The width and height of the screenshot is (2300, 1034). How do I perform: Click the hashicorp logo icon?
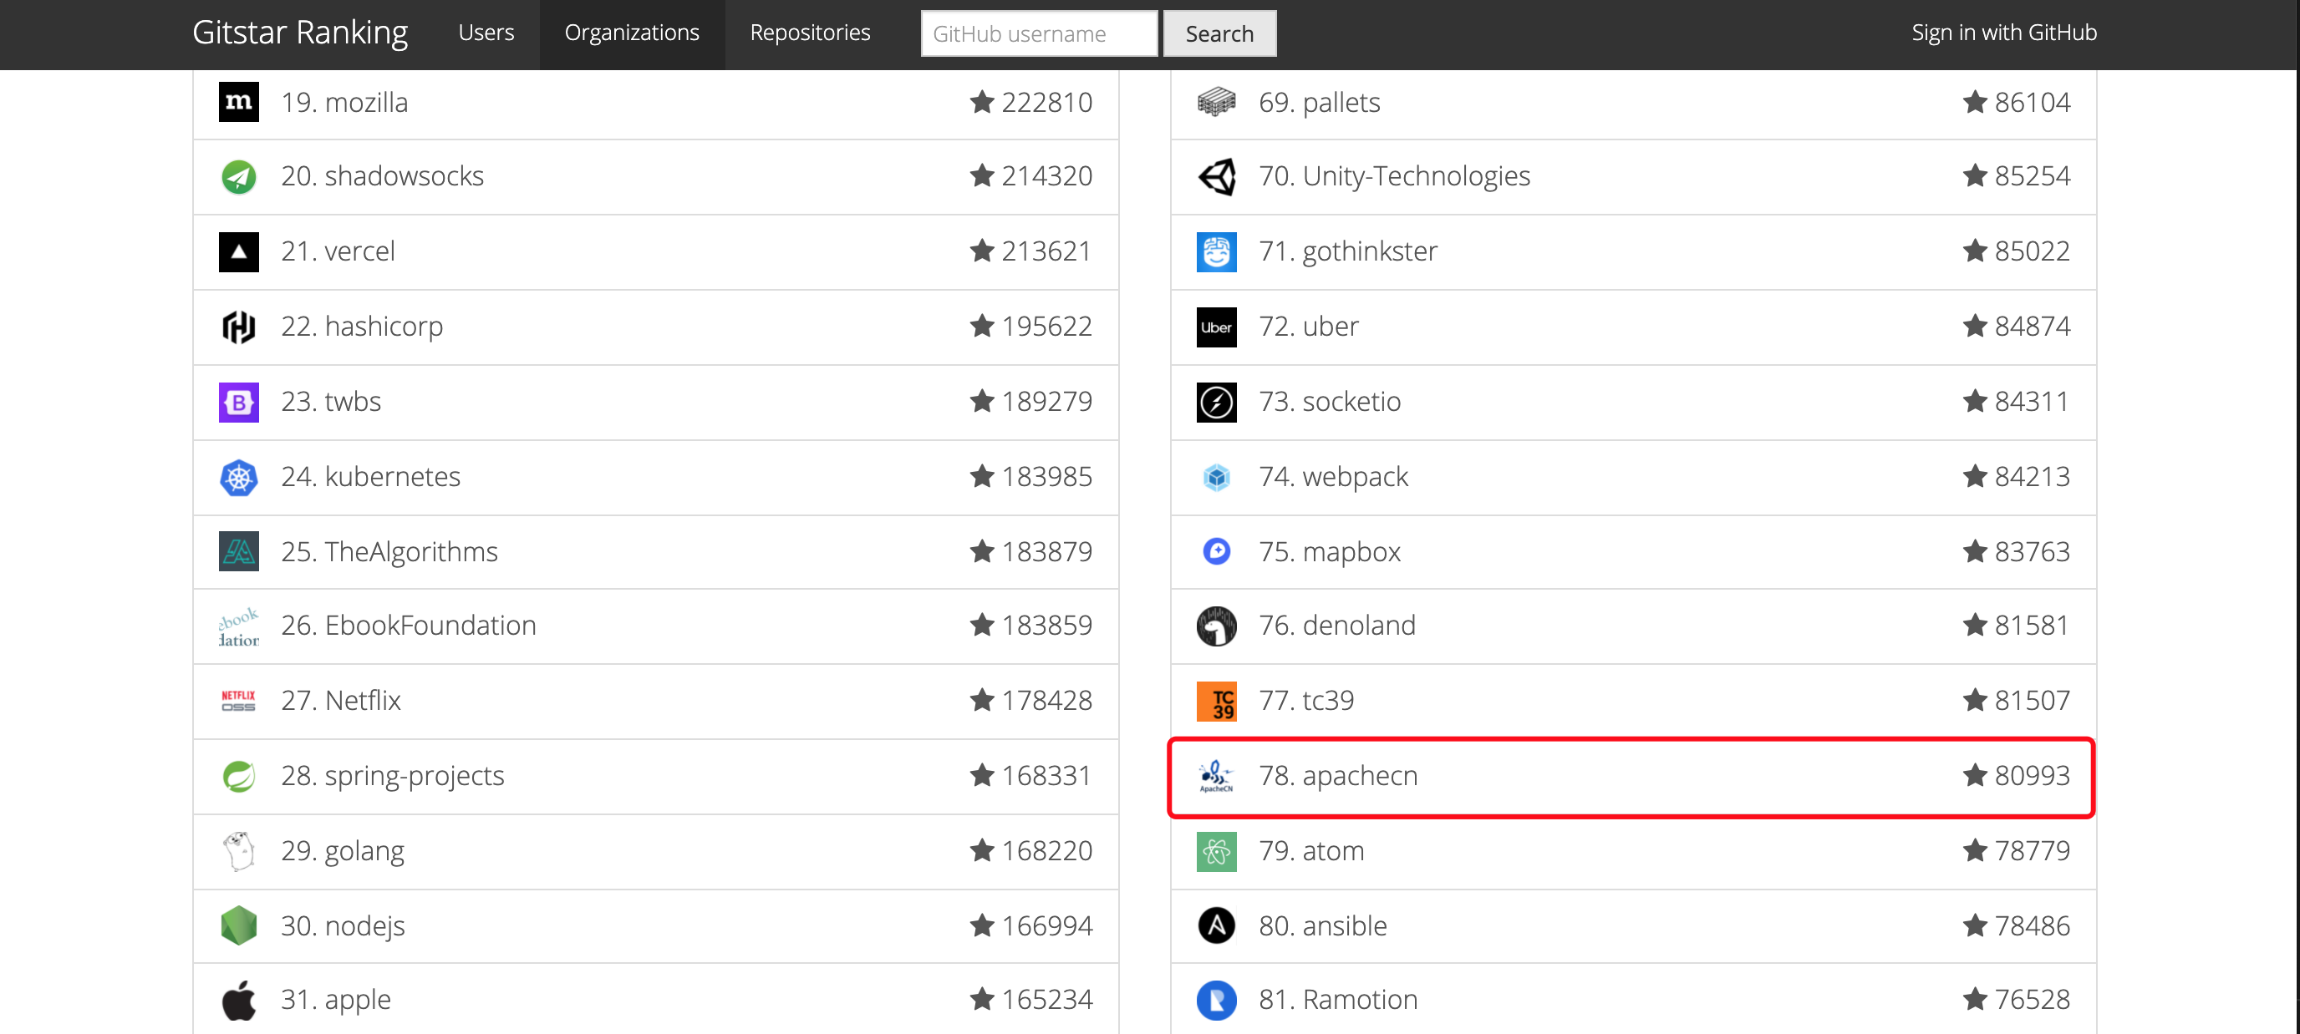pyautogui.click(x=238, y=327)
